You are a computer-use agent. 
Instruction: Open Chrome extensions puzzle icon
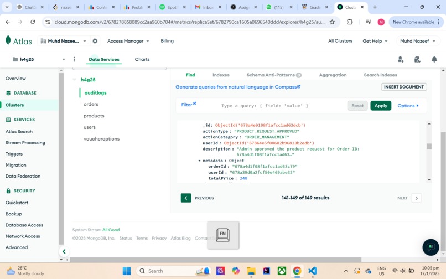pyautogui.click(x=350, y=22)
